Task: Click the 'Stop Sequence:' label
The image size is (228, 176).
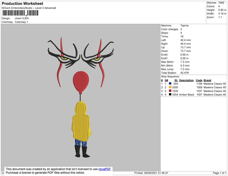Action: (x=170, y=77)
